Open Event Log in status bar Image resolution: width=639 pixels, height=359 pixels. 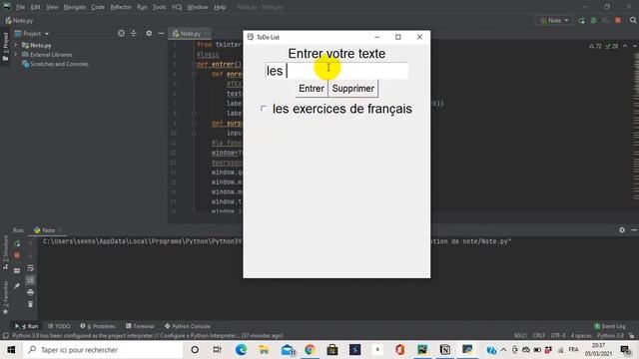tap(610, 326)
